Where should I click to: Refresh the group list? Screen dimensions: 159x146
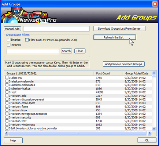115,37
